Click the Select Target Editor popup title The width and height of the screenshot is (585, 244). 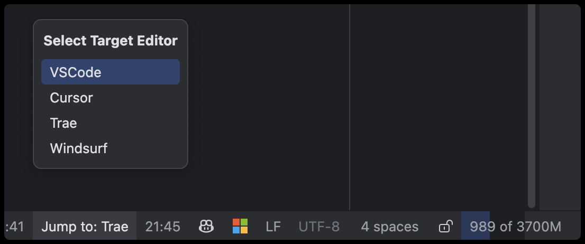tap(111, 41)
